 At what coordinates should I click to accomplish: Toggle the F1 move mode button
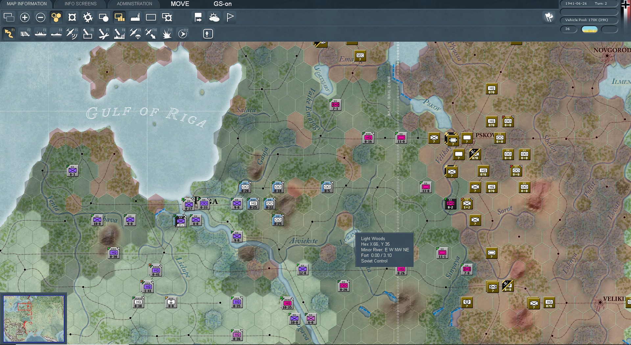[x=9, y=34]
